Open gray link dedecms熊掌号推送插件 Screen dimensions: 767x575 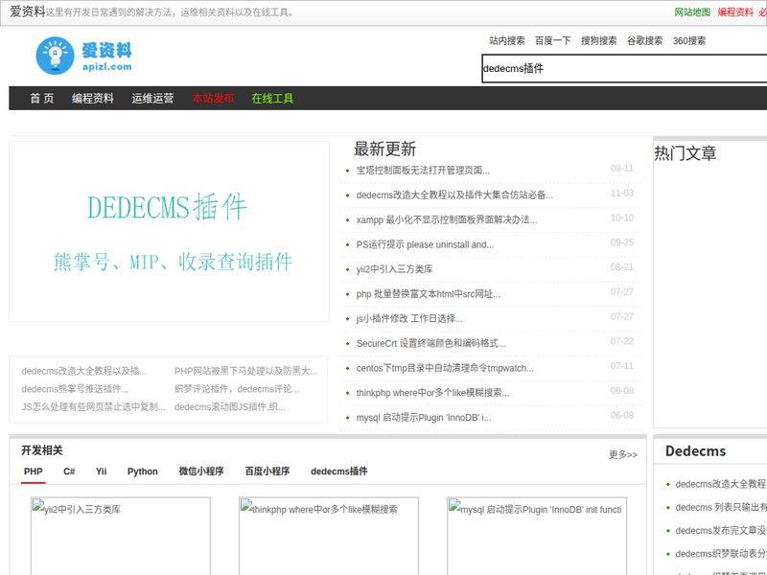pos(75,389)
